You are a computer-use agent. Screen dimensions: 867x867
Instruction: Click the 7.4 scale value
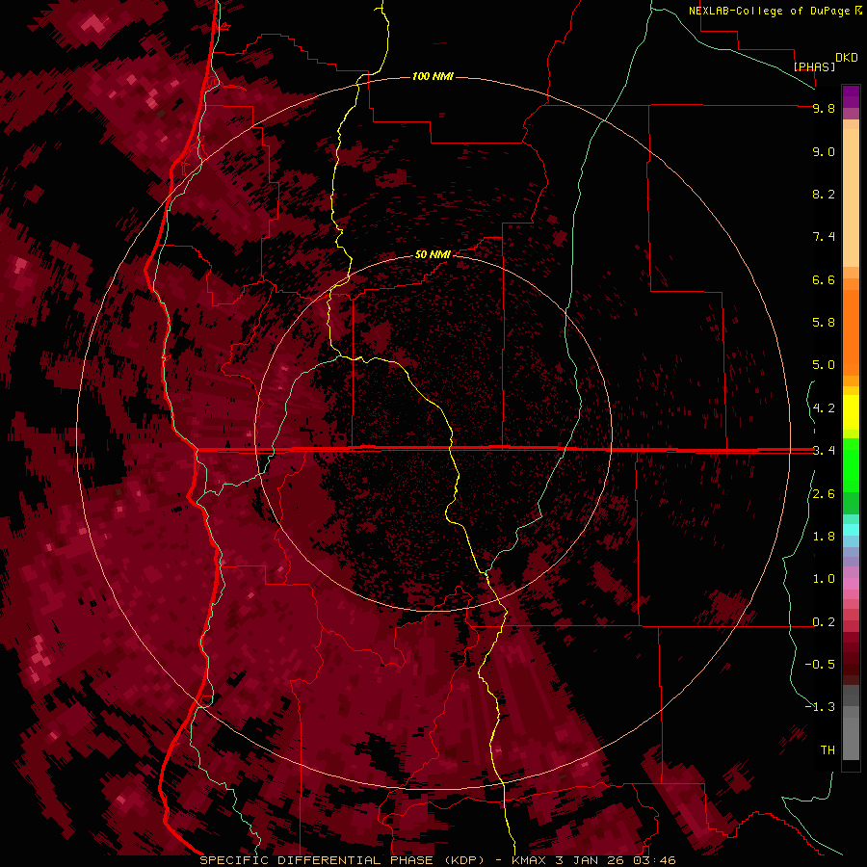[x=824, y=237]
